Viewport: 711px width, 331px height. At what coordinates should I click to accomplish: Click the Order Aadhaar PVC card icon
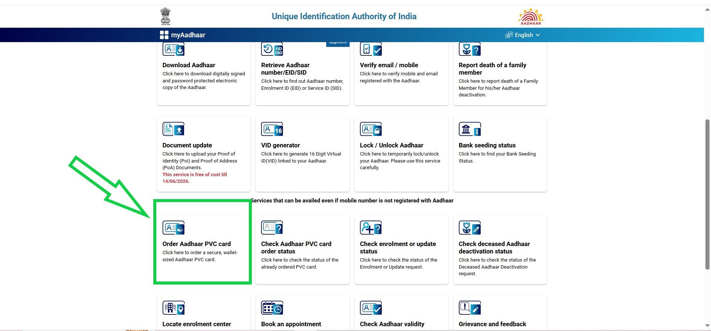point(173,228)
